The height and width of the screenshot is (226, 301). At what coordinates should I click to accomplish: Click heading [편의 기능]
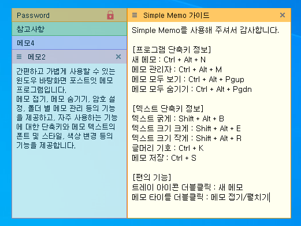point(152,177)
